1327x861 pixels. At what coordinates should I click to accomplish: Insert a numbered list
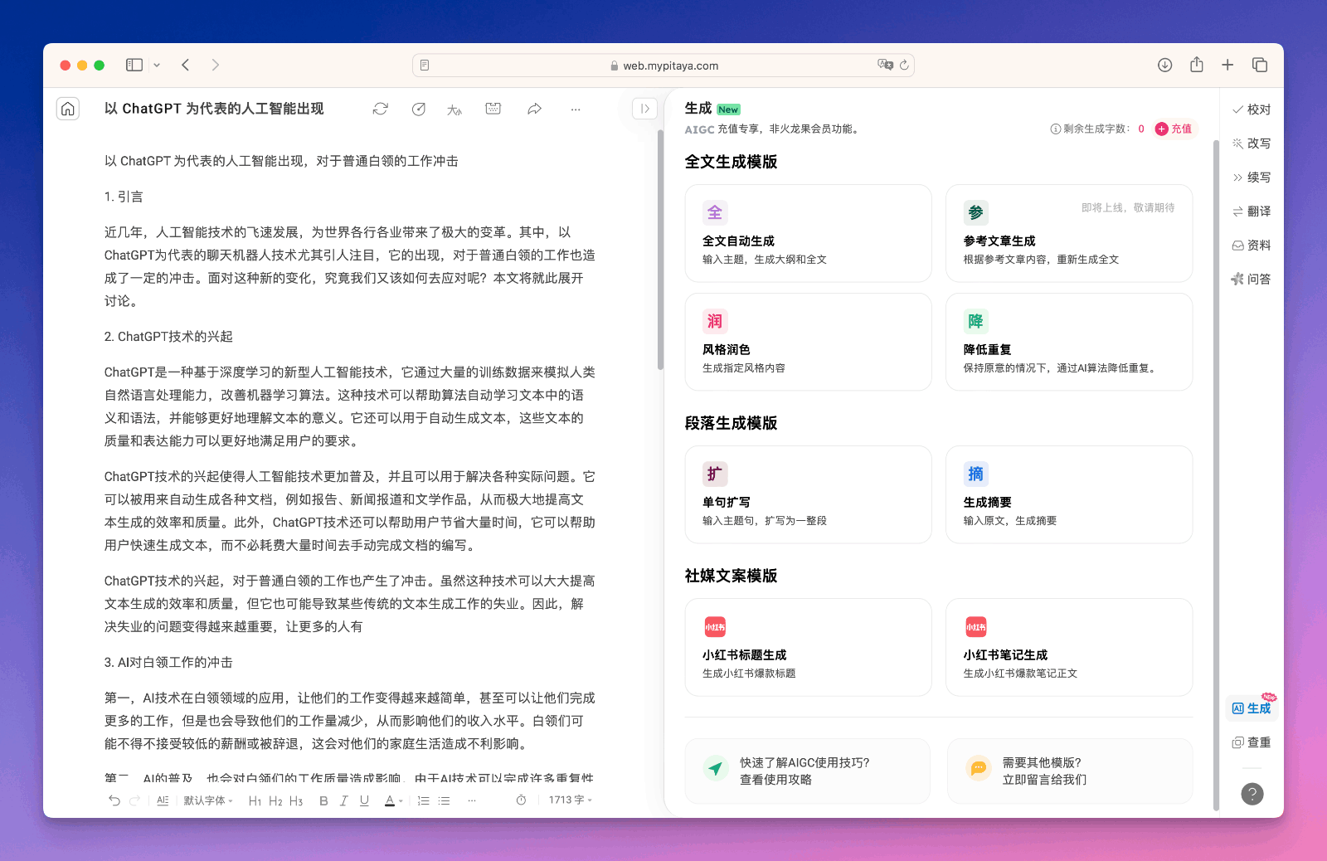[423, 800]
